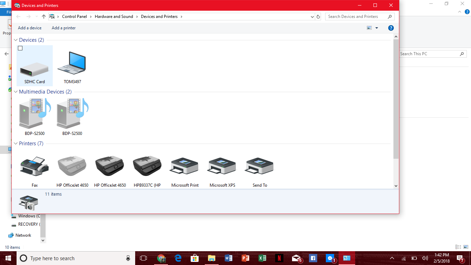Select the Fax printer icon
The height and width of the screenshot is (265, 471).
pos(34,166)
